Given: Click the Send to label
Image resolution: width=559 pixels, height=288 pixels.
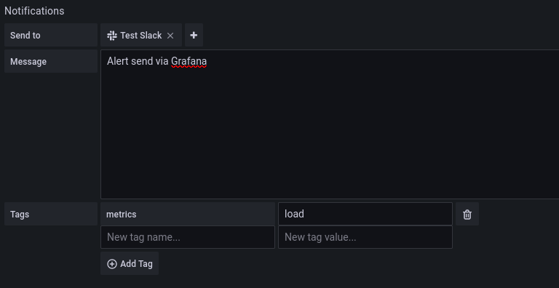Looking at the screenshot, I should tap(25, 36).
